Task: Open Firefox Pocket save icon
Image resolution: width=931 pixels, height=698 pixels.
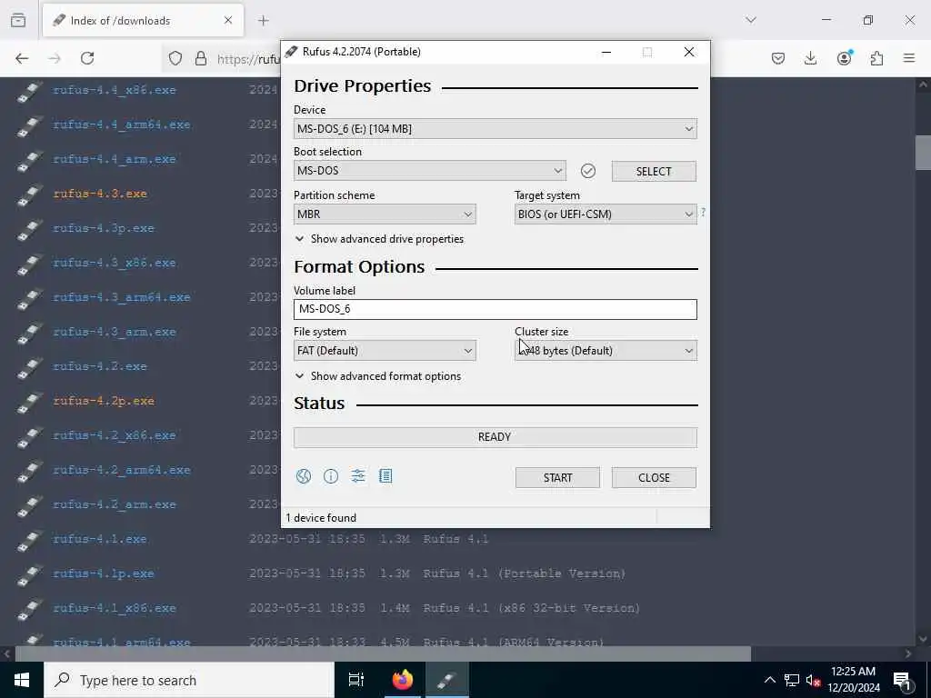Action: point(778,58)
